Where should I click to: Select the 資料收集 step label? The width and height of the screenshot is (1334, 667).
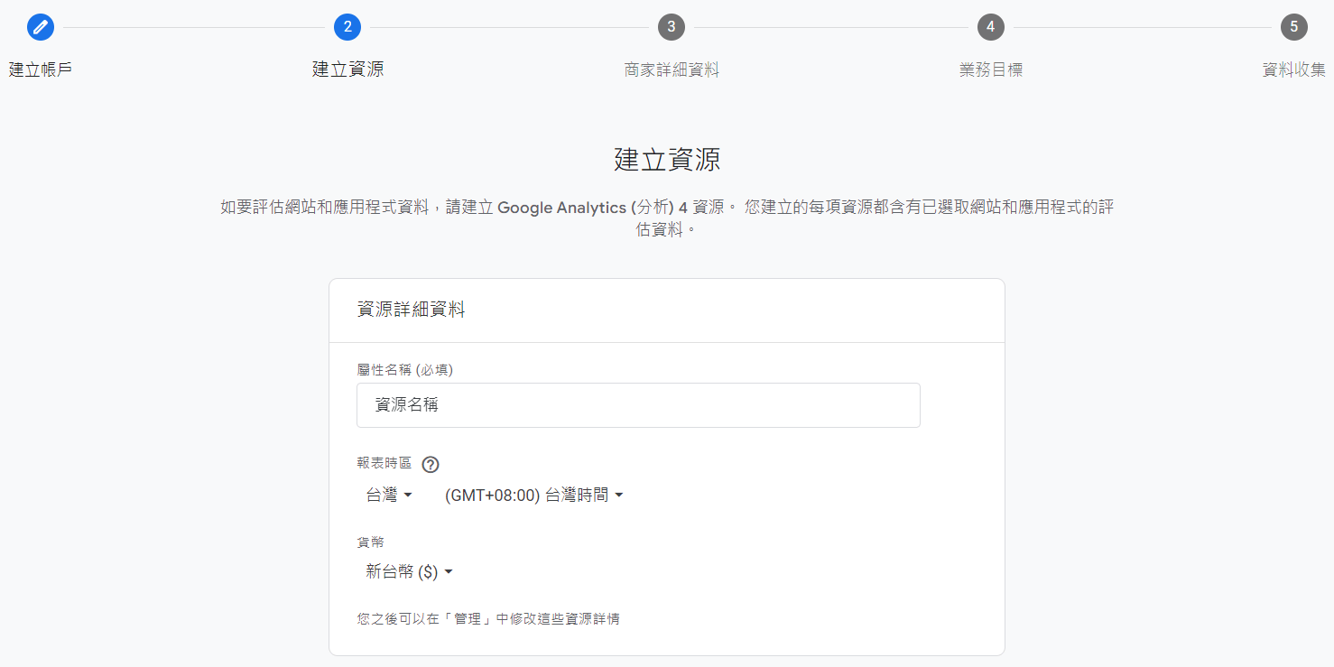click(x=1294, y=70)
